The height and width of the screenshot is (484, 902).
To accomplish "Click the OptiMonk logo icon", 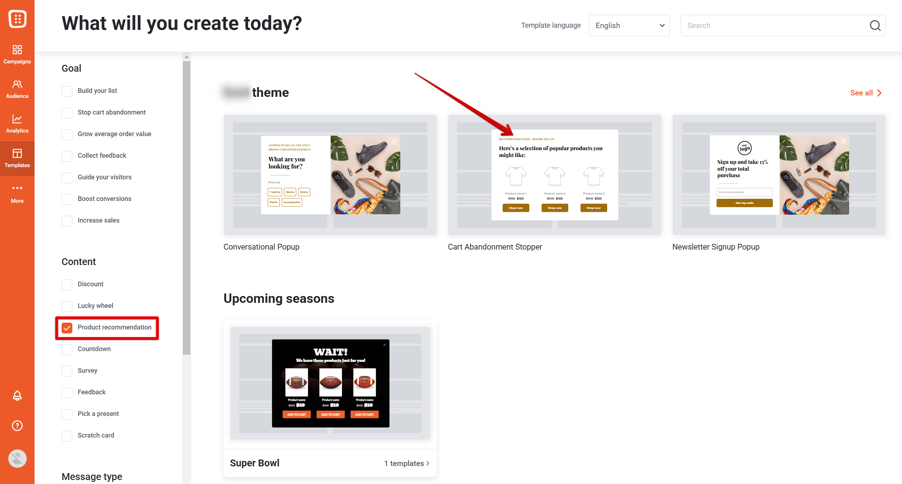I will (17, 19).
